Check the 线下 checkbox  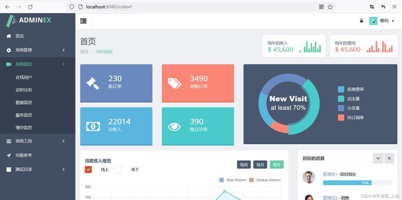119,170
